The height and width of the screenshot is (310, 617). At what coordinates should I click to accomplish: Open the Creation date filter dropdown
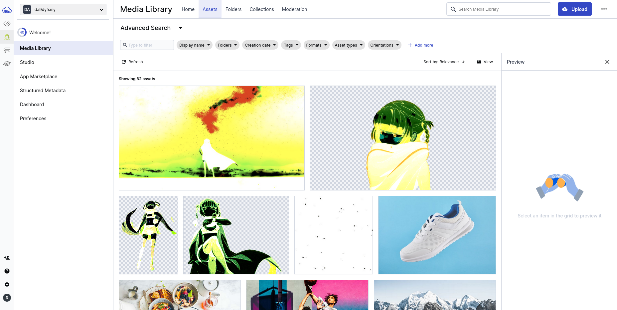coord(260,45)
